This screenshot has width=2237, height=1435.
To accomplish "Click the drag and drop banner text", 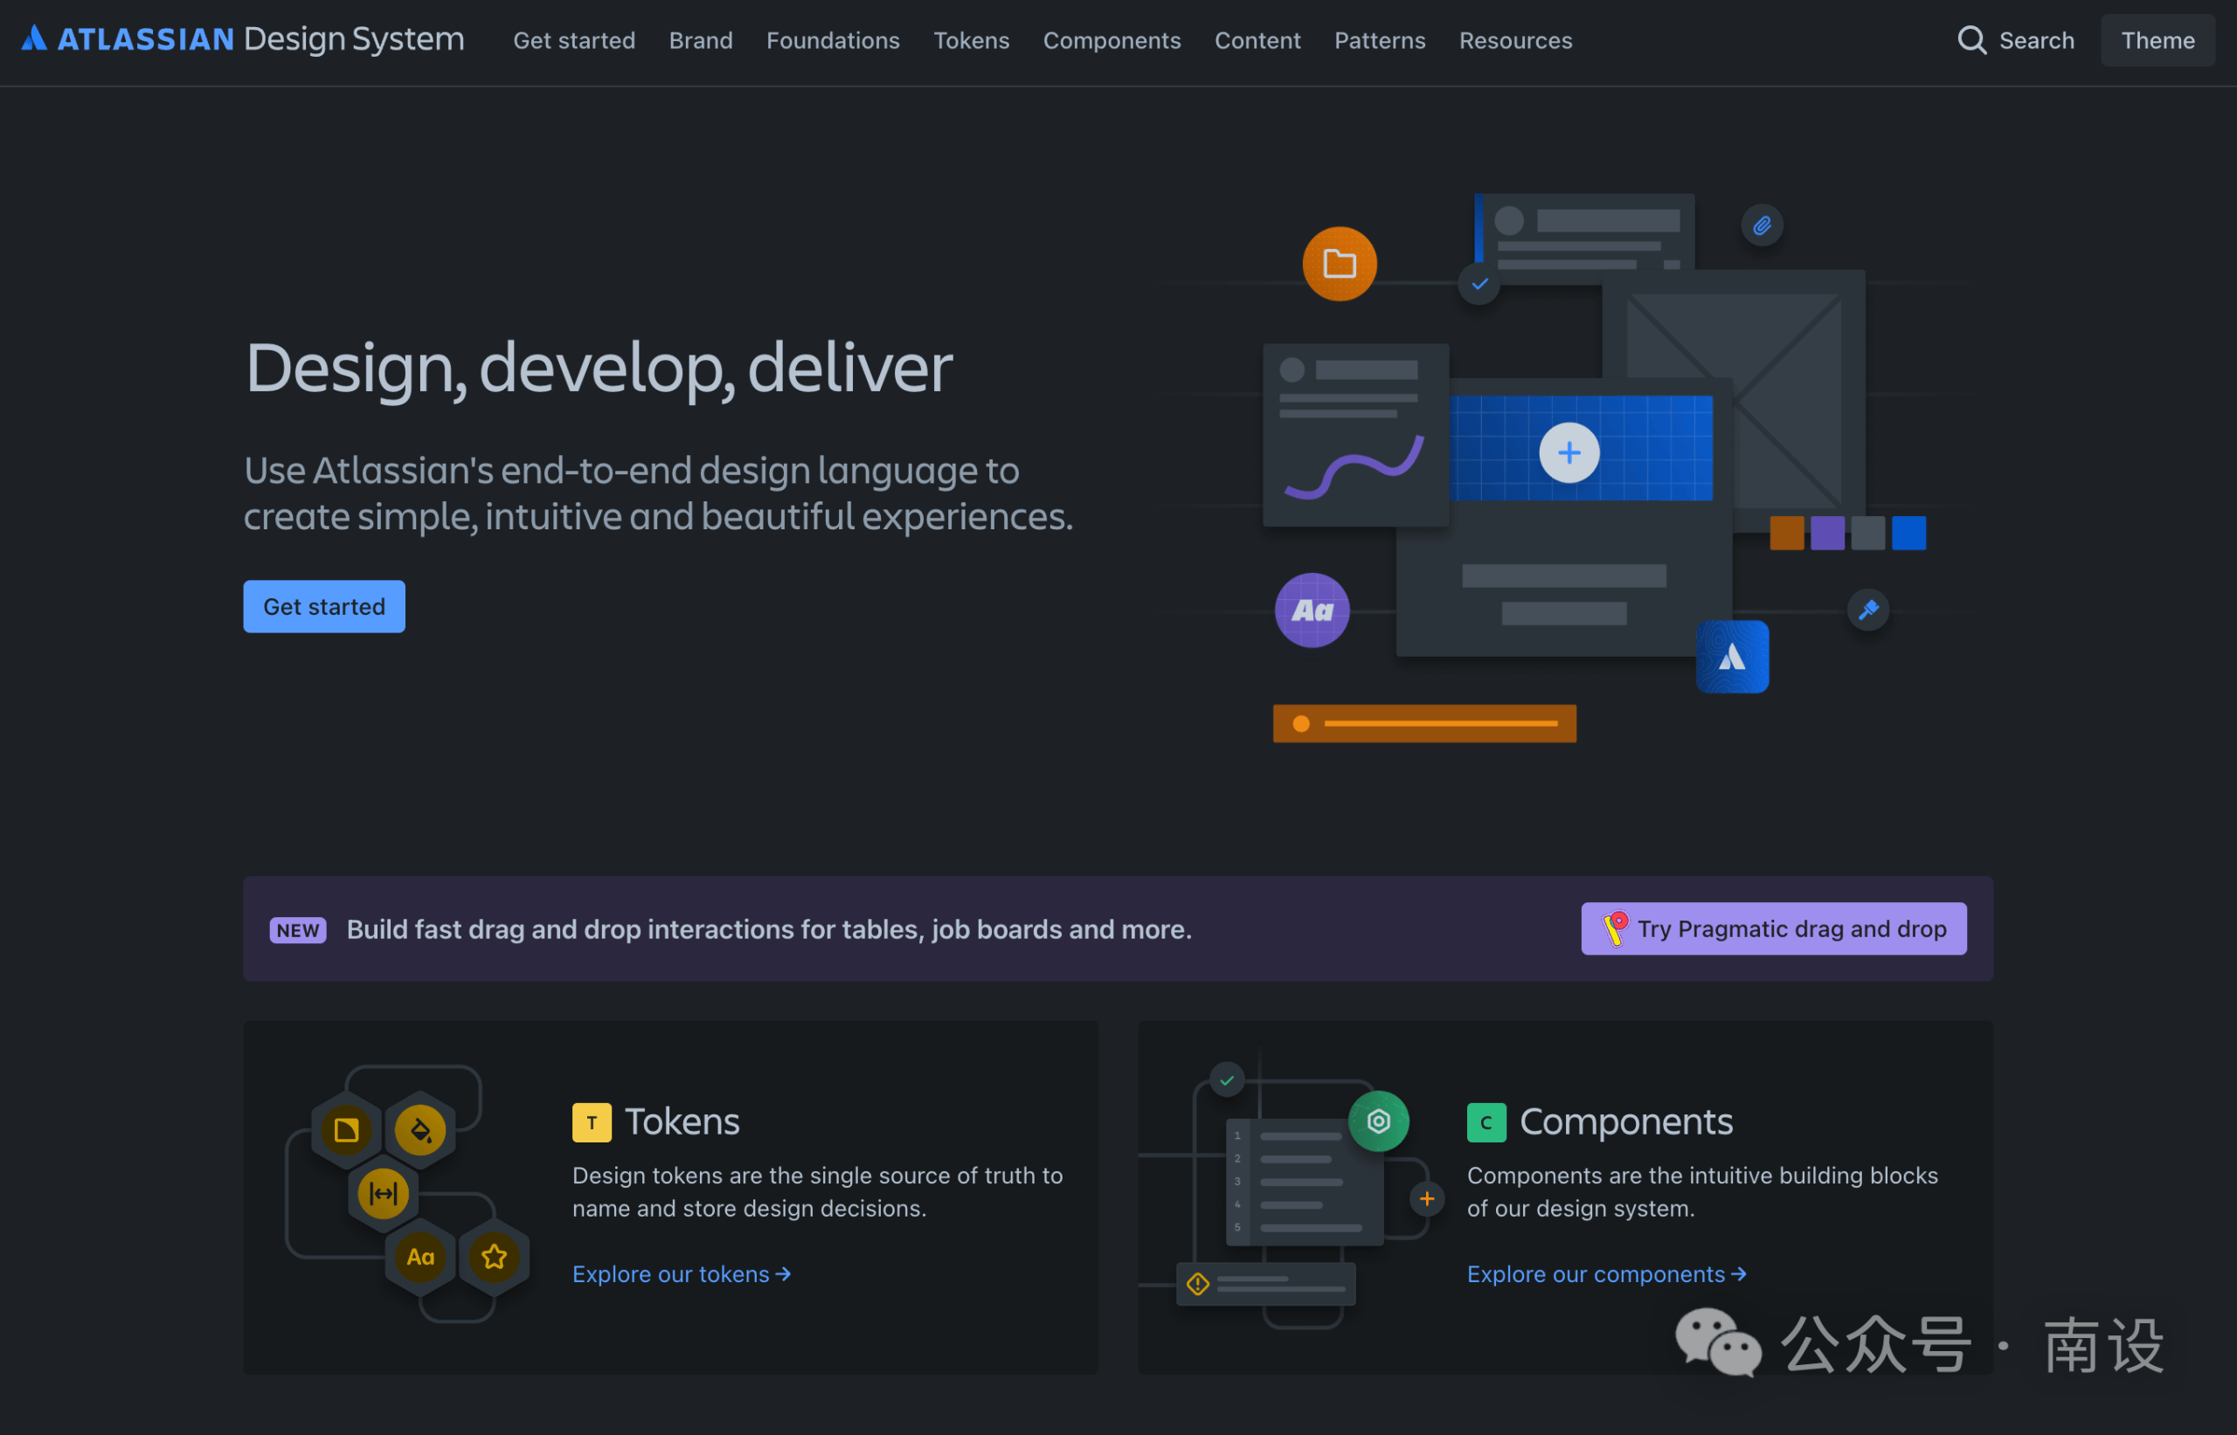I will click(x=769, y=930).
